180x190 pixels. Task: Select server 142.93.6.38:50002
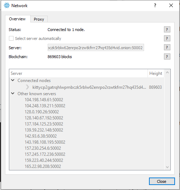41,136
